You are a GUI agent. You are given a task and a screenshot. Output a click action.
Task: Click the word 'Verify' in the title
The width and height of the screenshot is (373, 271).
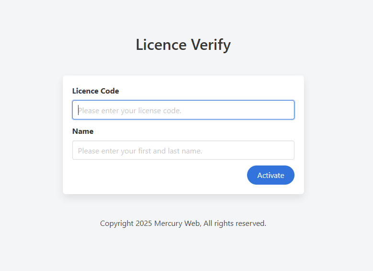211,45
